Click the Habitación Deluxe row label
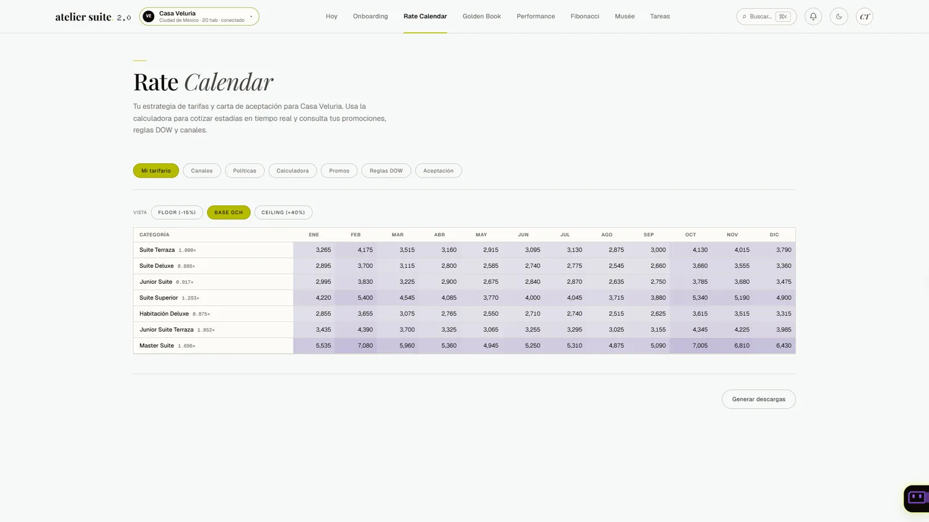Screen dimensions: 929x522 164,314
